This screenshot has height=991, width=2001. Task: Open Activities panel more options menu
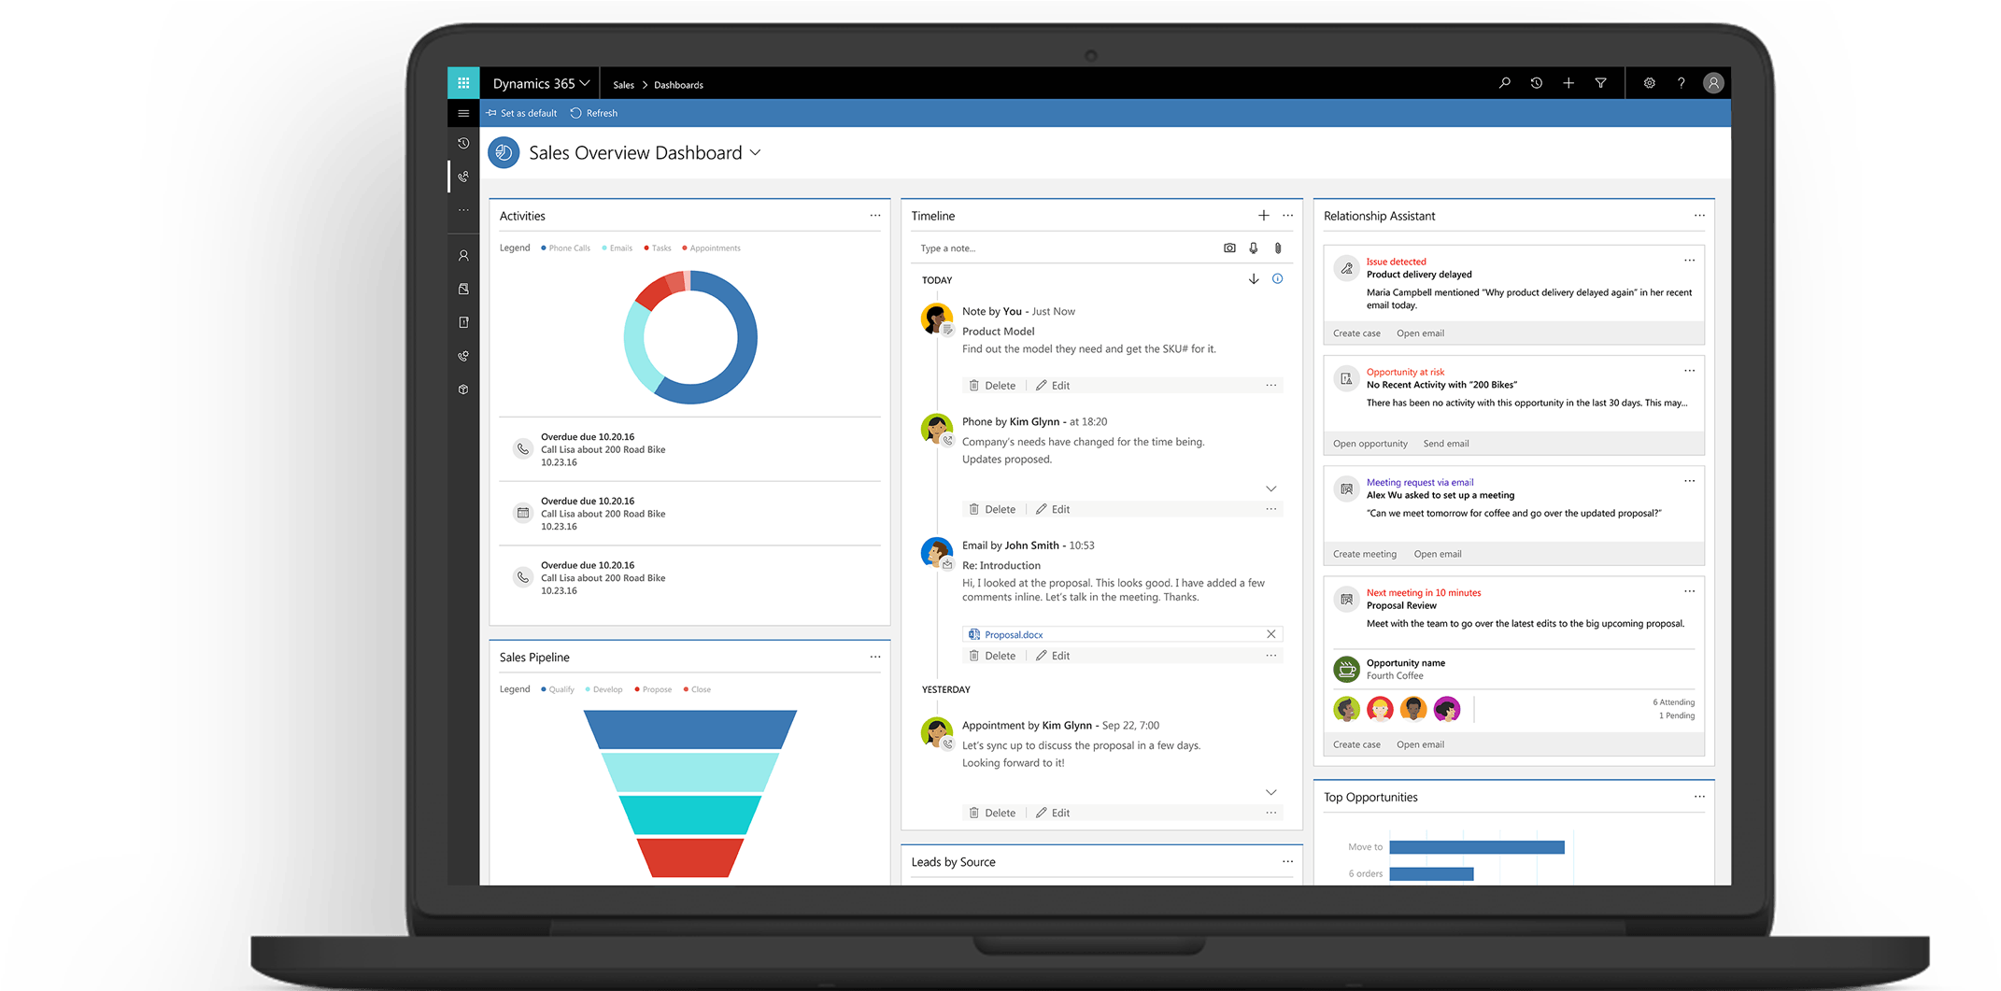875,216
